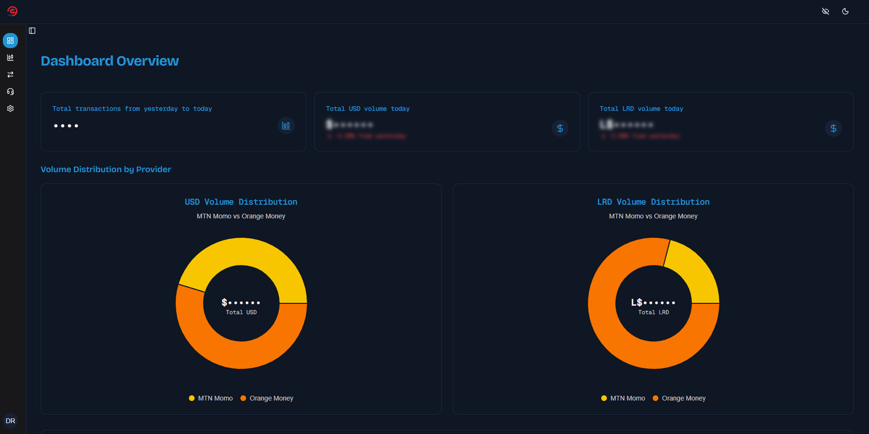This screenshot has height=434, width=869.
Task: Toggle visibility of hidden amounts with the eye icon
Action: point(826,11)
